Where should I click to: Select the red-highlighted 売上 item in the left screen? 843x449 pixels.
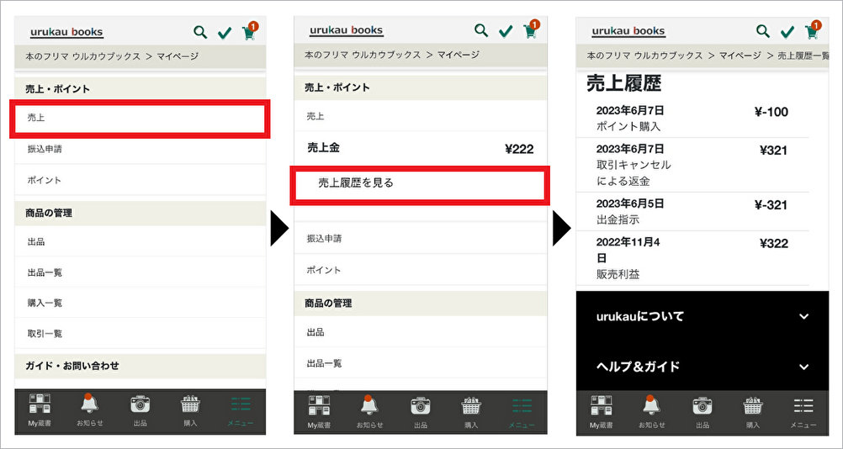[140, 119]
